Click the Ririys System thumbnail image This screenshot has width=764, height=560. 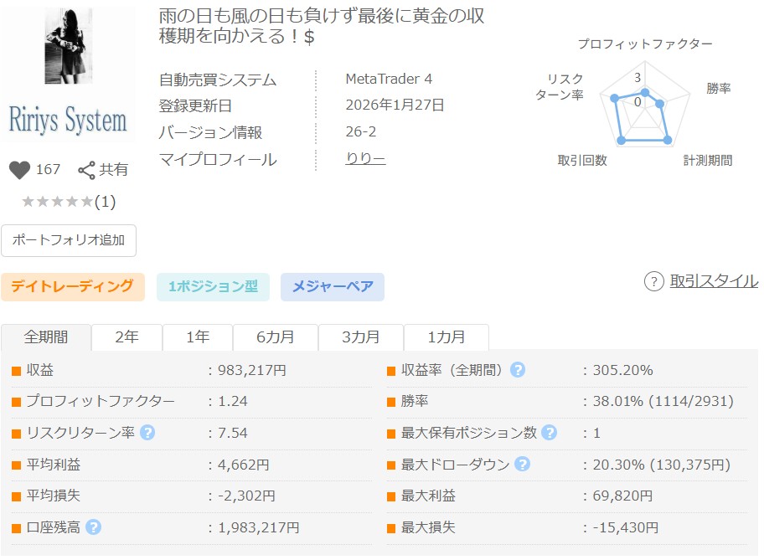pos(68,74)
